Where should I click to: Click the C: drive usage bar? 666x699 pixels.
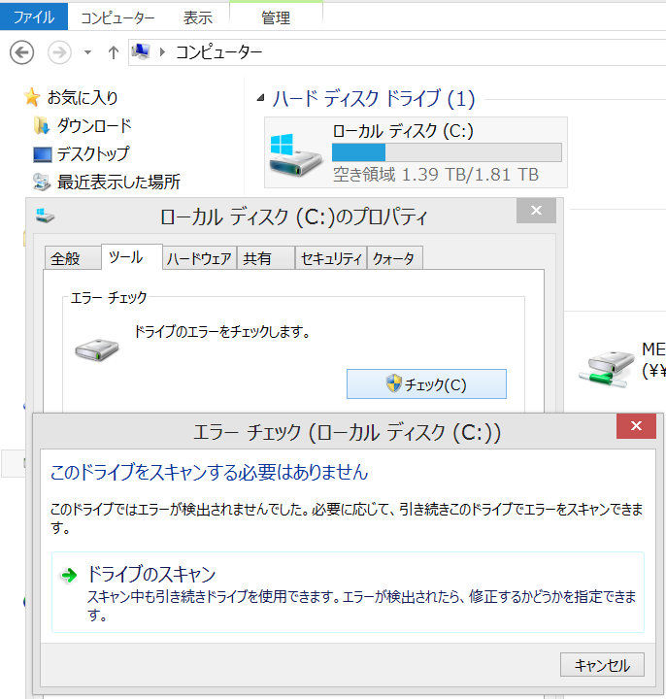(447, 152)
